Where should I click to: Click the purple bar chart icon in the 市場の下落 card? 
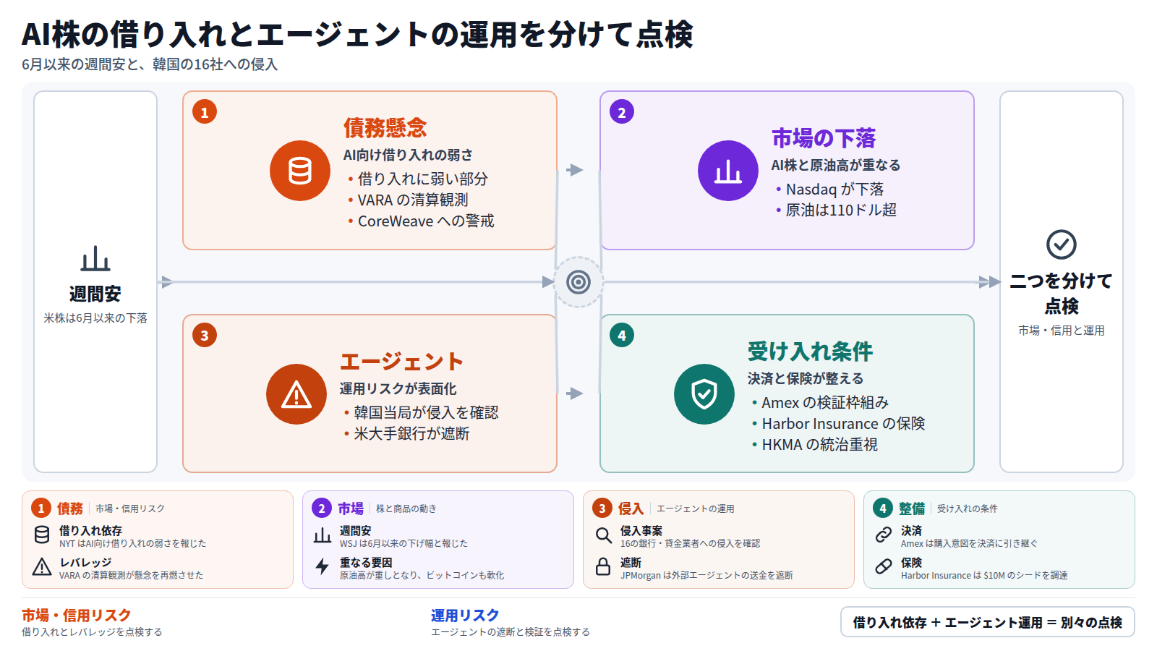coord(728,171)
